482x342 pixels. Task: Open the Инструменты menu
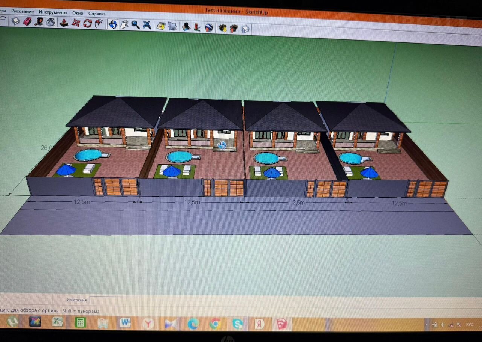[53, 12]
